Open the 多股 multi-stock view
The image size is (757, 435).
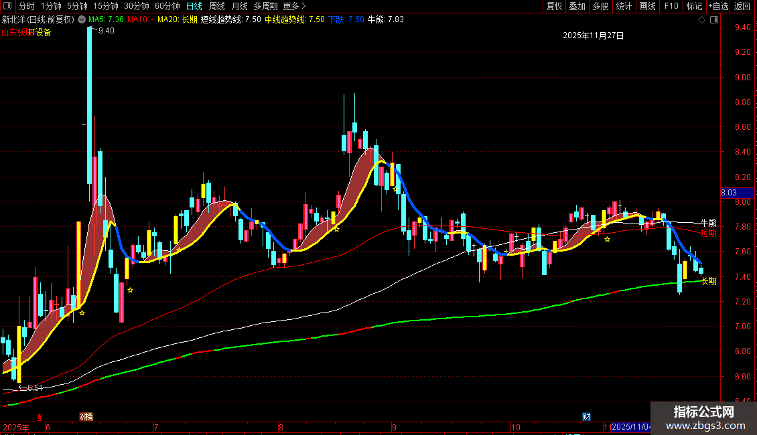[600, 6]
